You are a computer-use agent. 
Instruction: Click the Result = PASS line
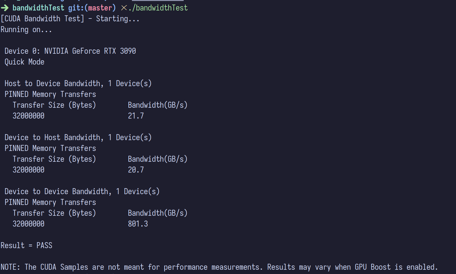pyautogui.click(x=26, y=246)
